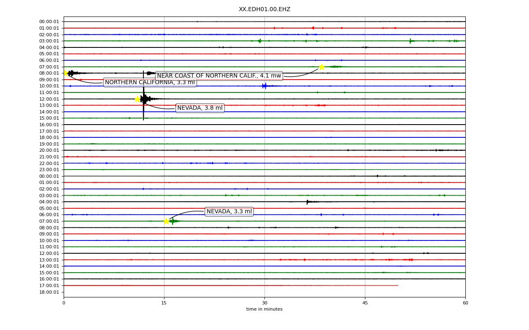Click the 18:00:01 last row label
Screen dimensions: 529x330
(49, 292)
